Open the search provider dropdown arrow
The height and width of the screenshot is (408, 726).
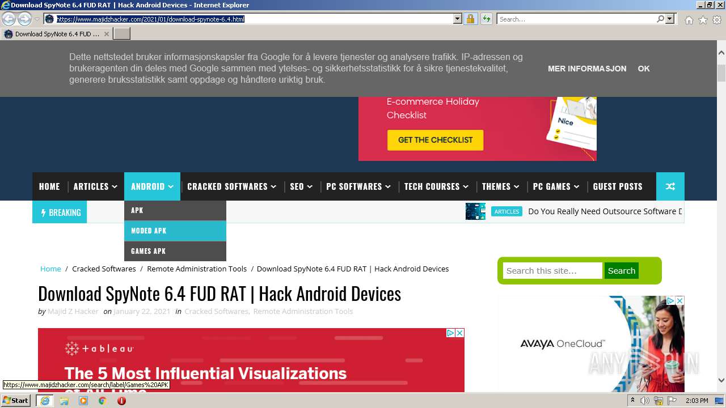pos(670,19)
